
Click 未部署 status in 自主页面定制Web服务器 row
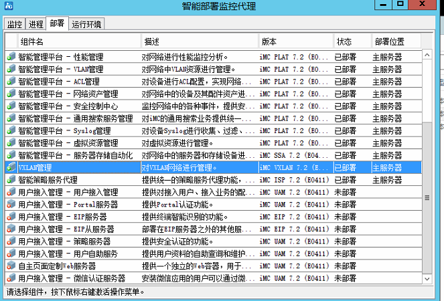coord(345,266)
